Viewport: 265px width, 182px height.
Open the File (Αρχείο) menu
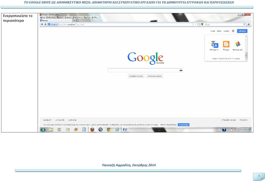click(x=43, y=17)
